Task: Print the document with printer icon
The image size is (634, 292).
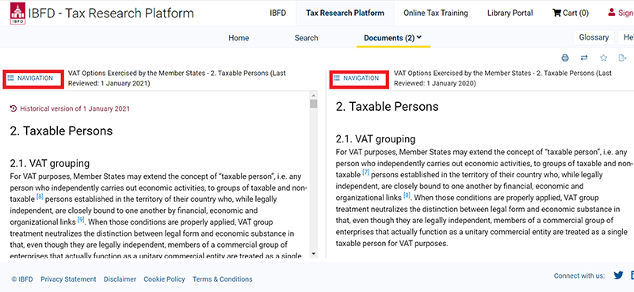Action: point(565,58)
